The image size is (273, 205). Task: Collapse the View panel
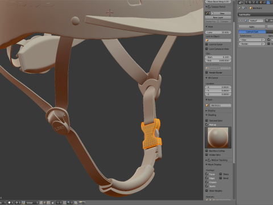pyautogui.click(x=206, y=27)
